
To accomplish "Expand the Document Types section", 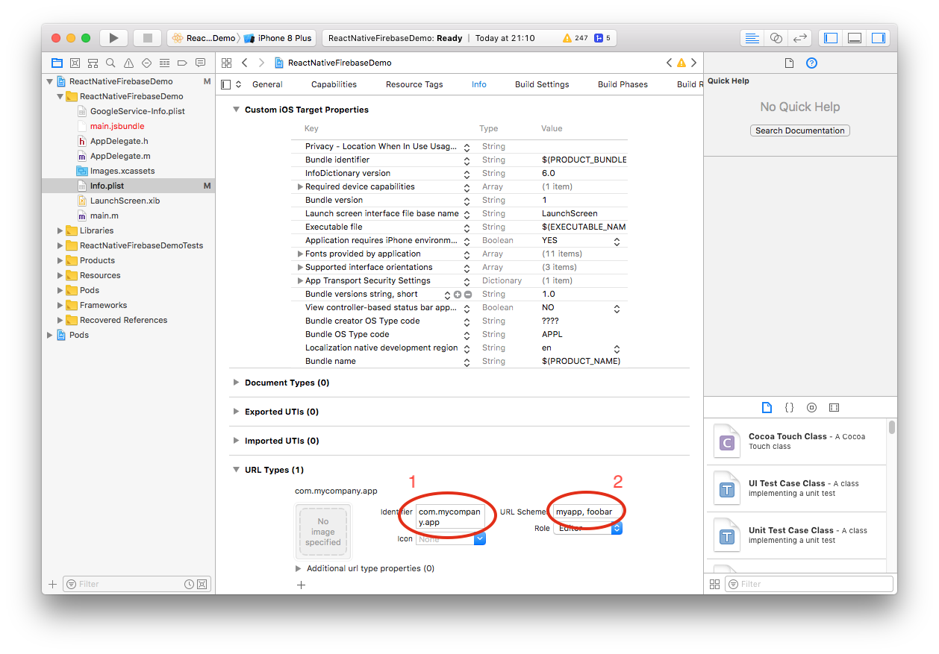I will pyautogui.click(x=236, y=383).
